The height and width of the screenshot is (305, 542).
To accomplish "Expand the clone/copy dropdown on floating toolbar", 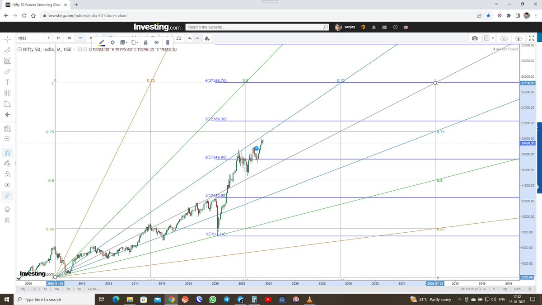I will (135, 42).
